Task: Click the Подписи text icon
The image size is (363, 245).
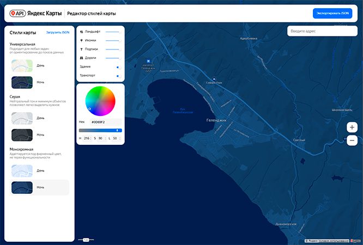Action: [x=82, y=50]
